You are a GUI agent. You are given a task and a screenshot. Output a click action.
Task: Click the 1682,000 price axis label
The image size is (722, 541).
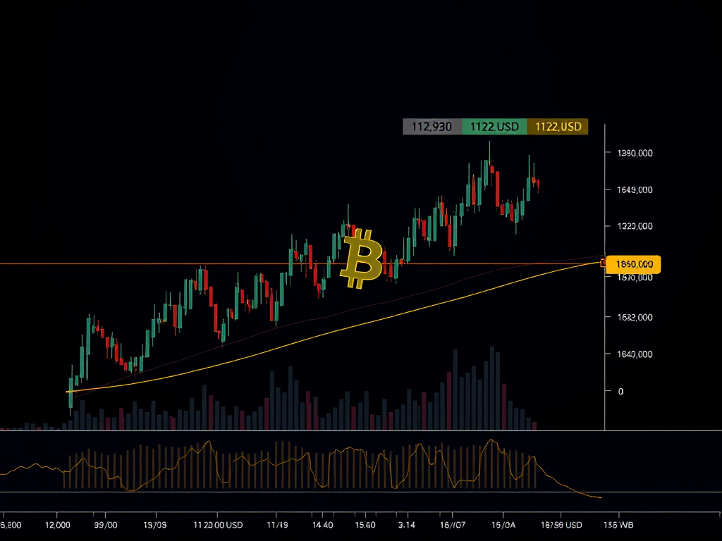(x=635, y=317)
